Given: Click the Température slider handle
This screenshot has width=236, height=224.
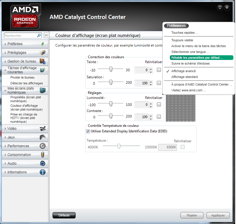Looking at the screenshot, I should point(119,146).
